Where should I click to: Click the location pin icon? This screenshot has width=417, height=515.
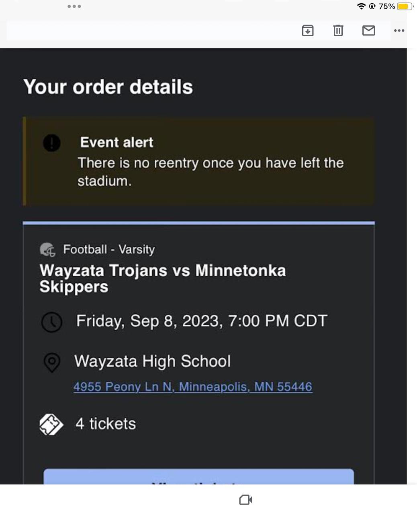52,362
